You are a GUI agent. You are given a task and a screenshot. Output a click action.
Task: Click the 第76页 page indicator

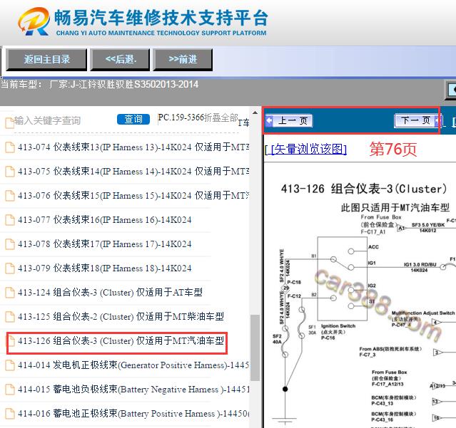click(x=393, y=149)
